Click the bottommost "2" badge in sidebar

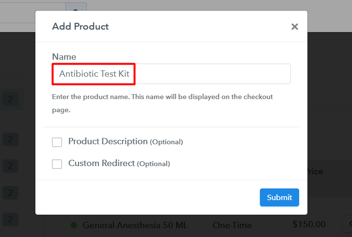10,219
